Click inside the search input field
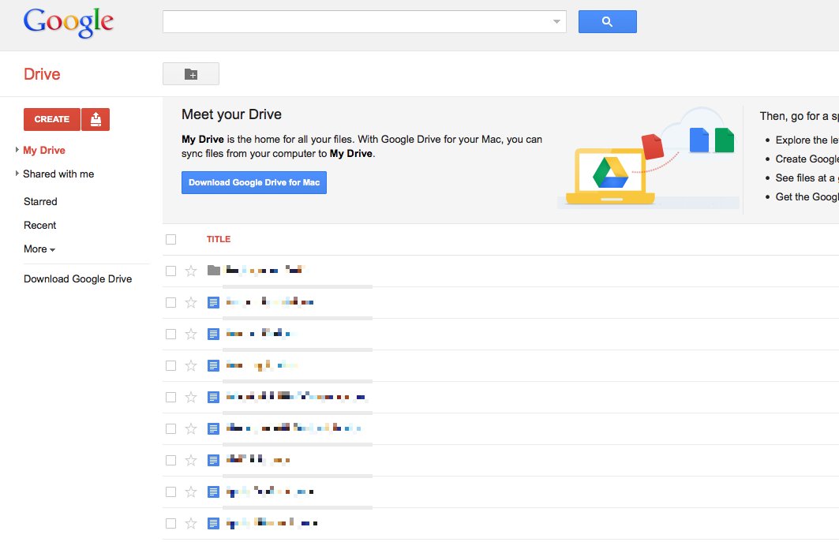 355,21
